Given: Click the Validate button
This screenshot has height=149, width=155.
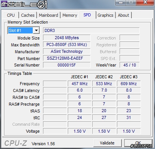Looking at the screenshot, I should pyautogui.click(x=107, y=143).
